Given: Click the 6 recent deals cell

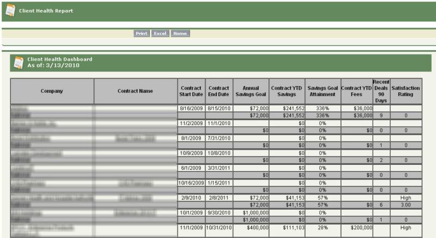Looking at the screenshot, I should [381, 205].
